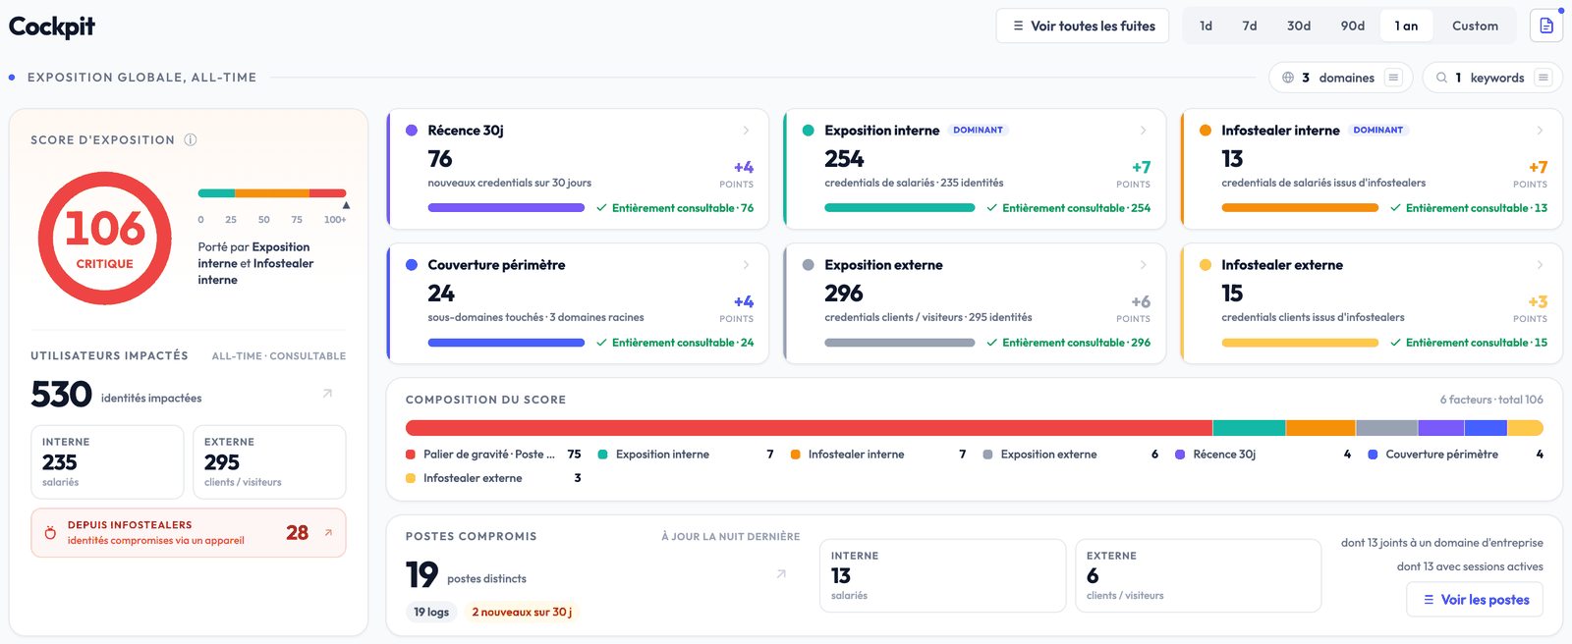Click the green Exposition interne score segment

click(1249, 428)
